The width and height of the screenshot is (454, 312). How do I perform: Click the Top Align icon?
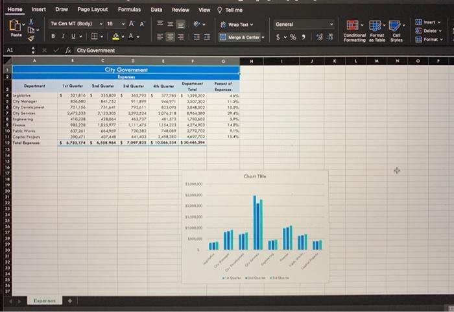coord(160,23)
